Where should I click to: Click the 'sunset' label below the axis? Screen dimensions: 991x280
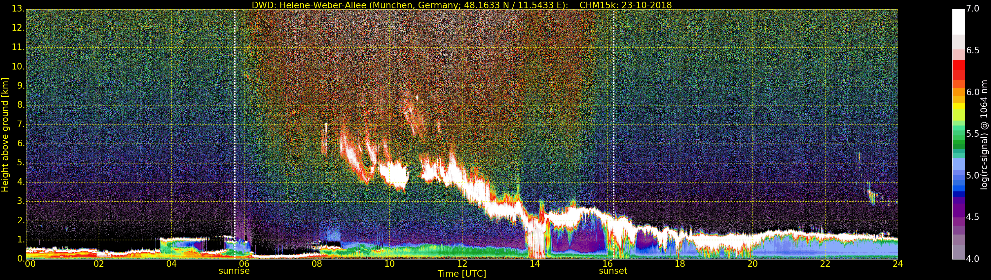(613, 271)
